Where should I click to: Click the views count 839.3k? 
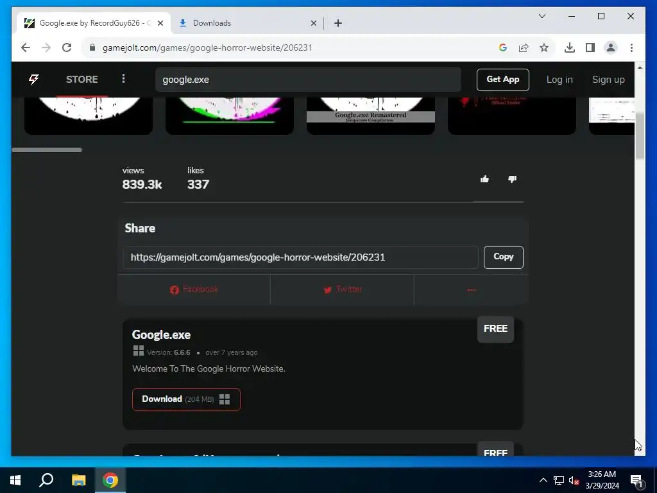click(x=142, y=184)
